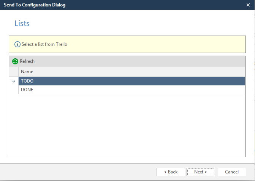255x181 pixels.
Task: Click the row header cell beside DONE
Action: 14,90
